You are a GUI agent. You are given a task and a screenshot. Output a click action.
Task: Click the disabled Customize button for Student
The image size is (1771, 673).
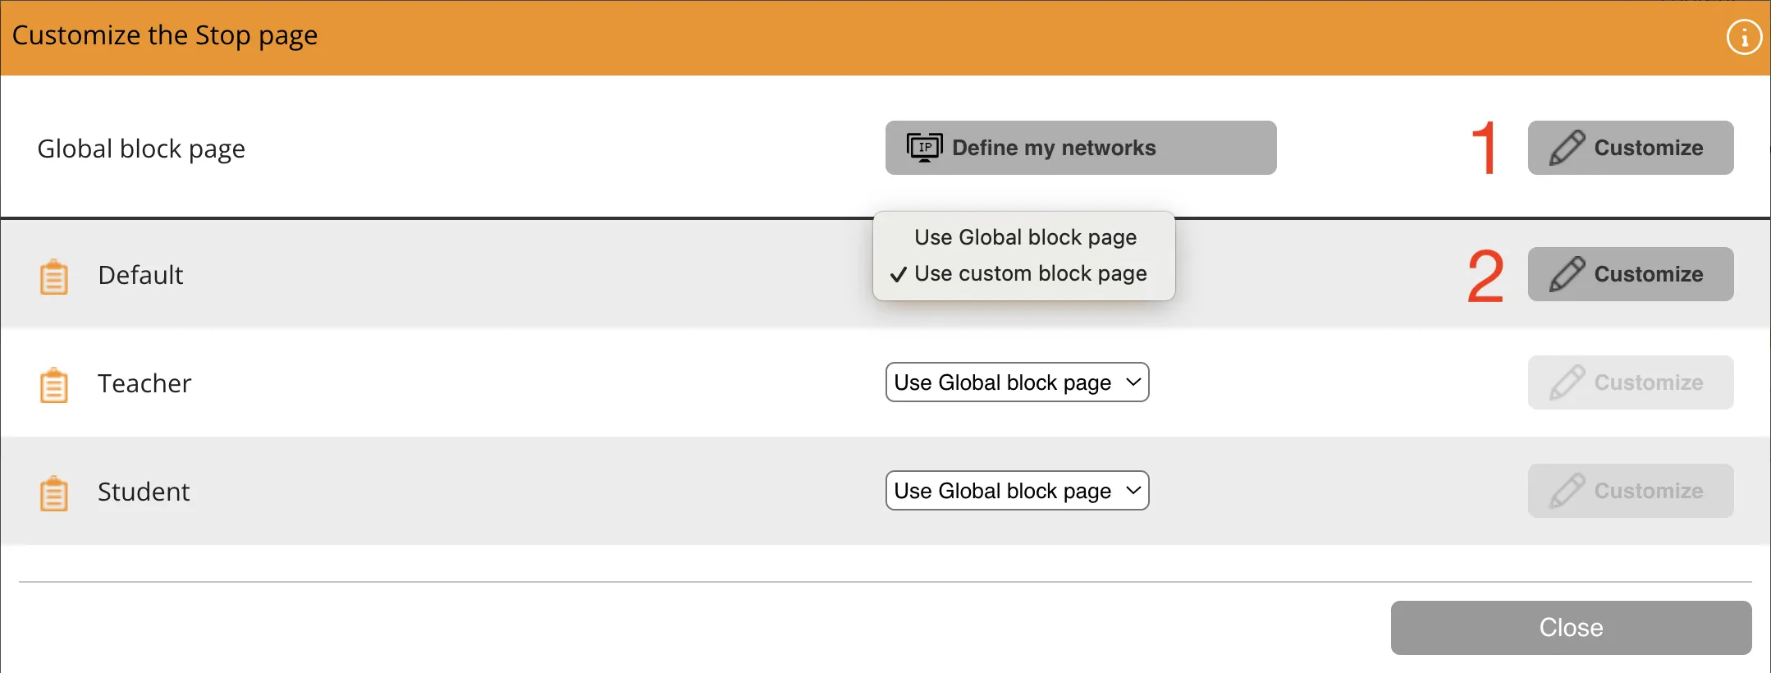coord(1631,491)
